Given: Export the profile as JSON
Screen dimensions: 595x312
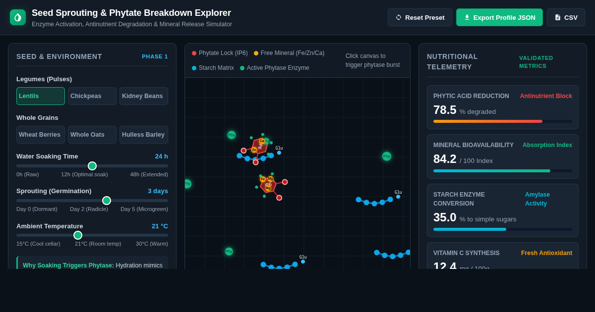Looking at the screenshot, I should [x=499, y=17].
